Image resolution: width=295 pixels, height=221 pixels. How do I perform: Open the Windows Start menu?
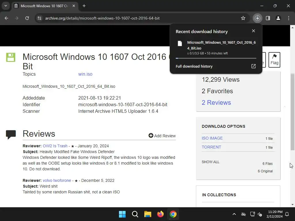[122, 214]
